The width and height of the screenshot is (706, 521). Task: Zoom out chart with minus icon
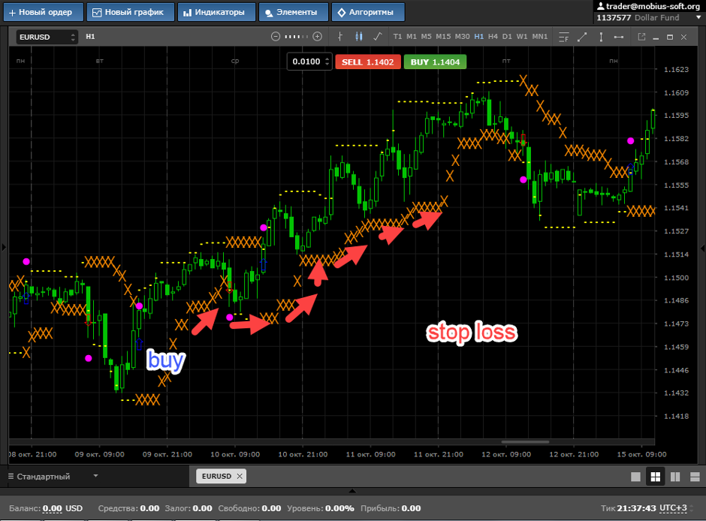point(276,37)
